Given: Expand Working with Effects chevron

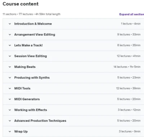Looking at the screenshot, I should (x=10, y=110).
